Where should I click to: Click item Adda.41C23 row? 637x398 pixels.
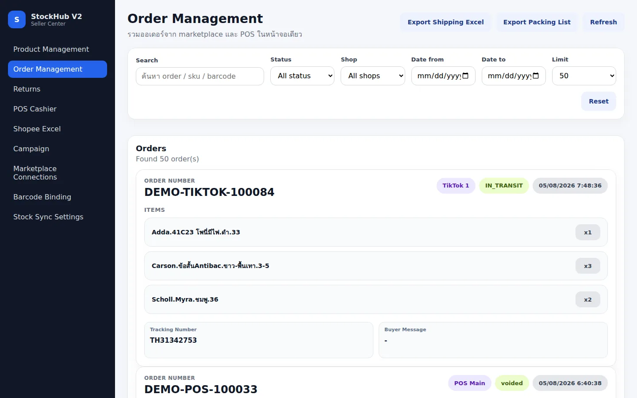376,232
